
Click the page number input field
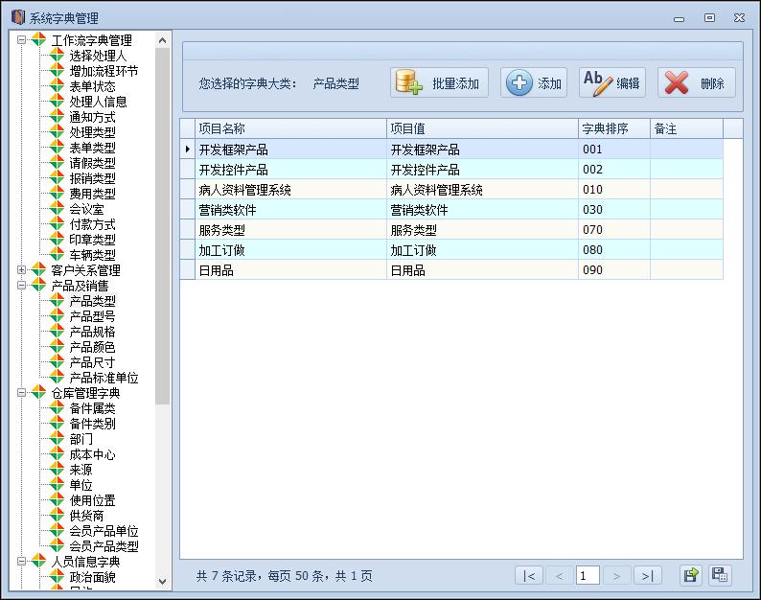[588, 576]
